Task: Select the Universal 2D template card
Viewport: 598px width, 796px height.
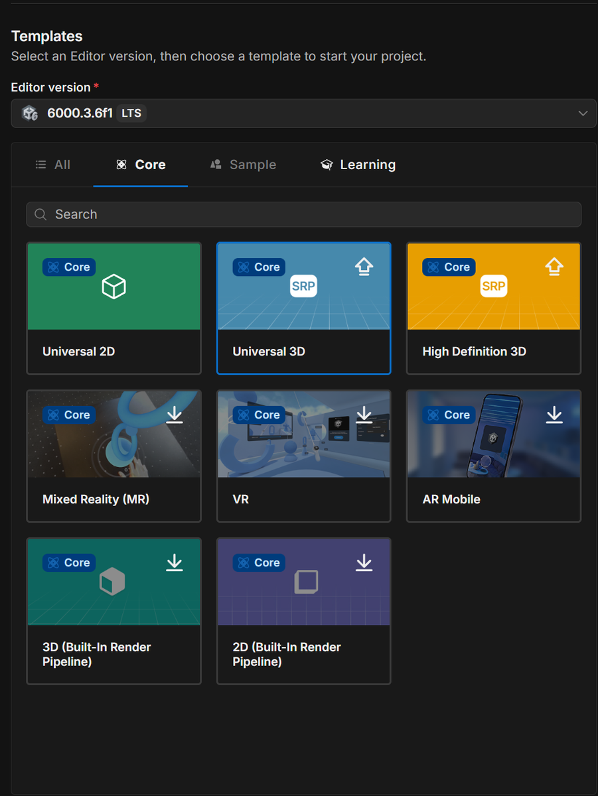Action: 114,308
